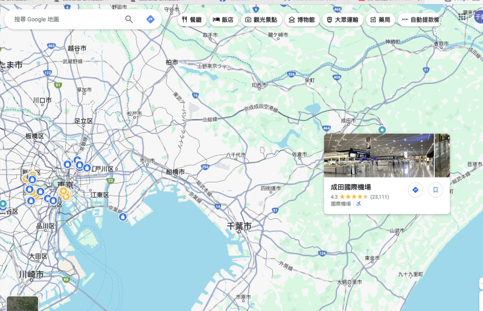The width and height of the screenshot is (483, 311).
Task: Click the 川崎市 city label
Action: click(x=31, y=274)
